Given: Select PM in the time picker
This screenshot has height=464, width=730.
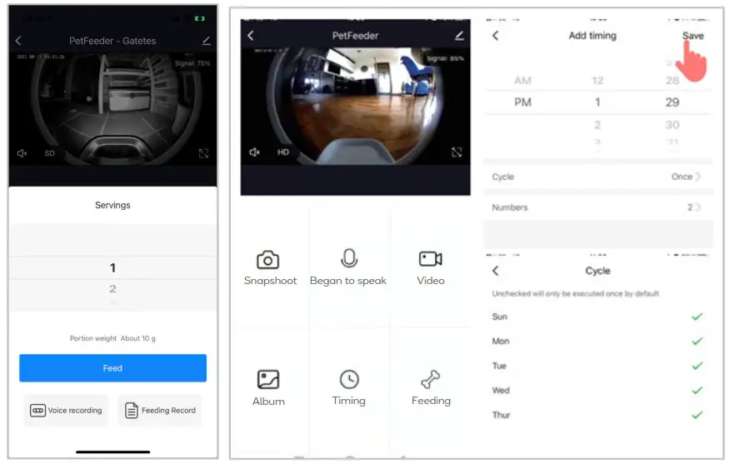Looking at the screenshot, I should point(522,102).
